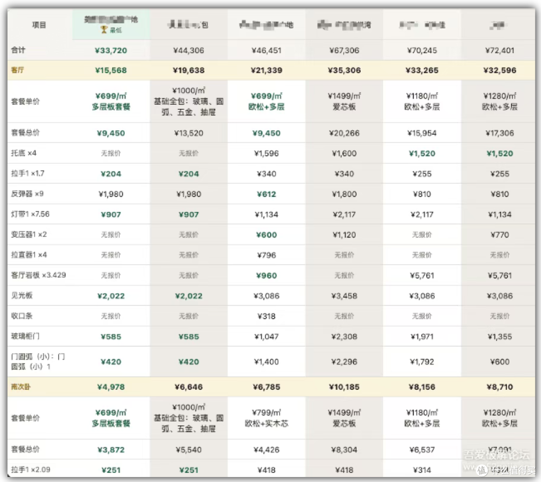Select the 客厅 subtotal ¥35,306

[344, 70]
